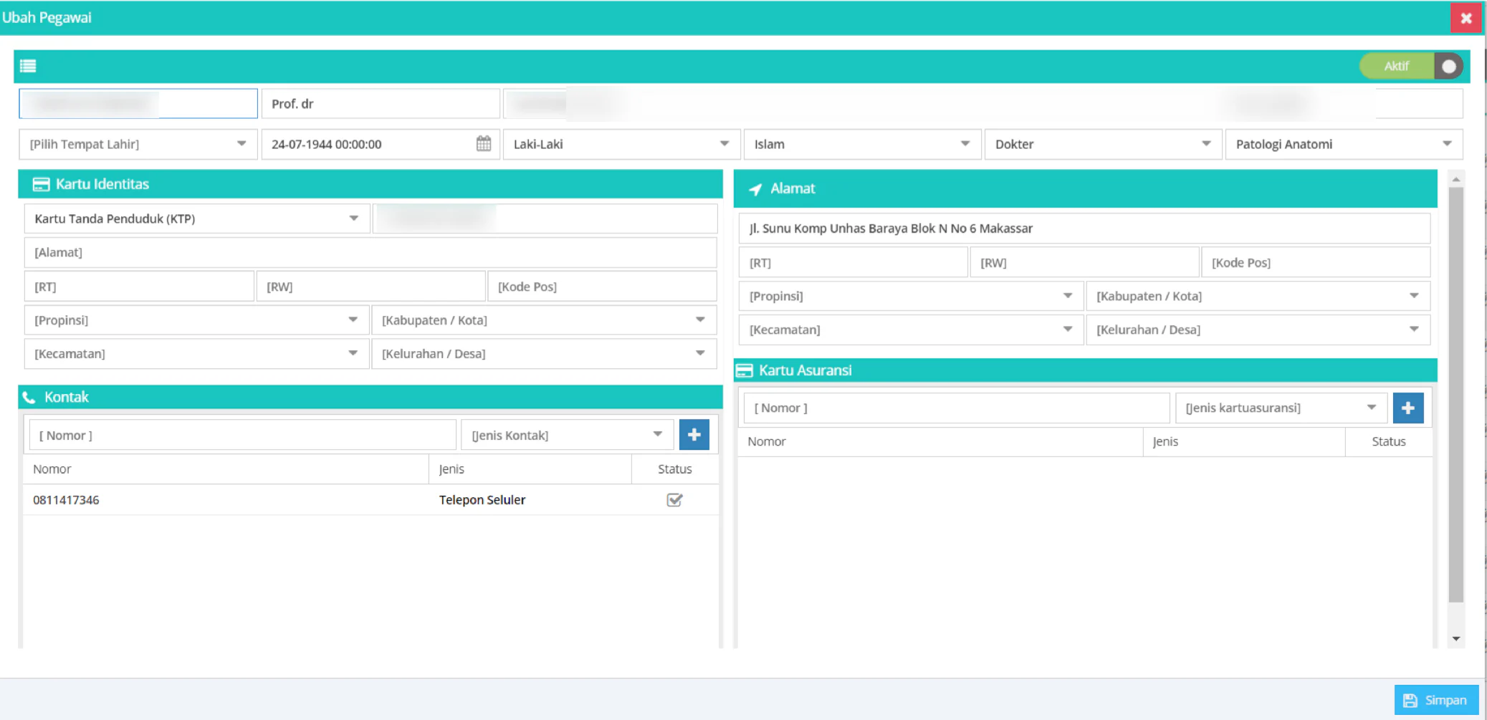Image resolution: width=1487 pixels, height=720 pixels.
Task: Open the Patologi Anatomi specialty dropdown
Action: click(x=1344, y=144)
